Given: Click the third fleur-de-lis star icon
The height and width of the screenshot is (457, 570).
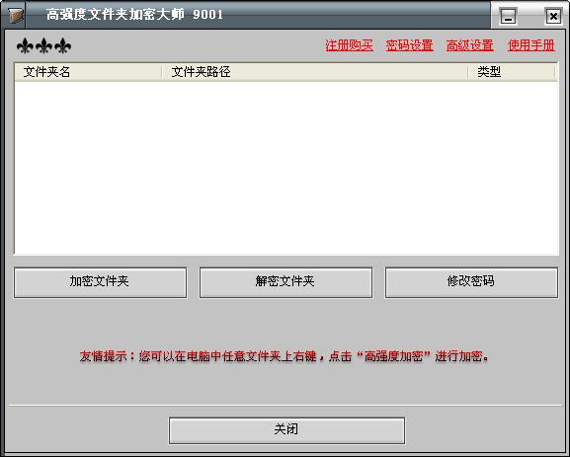Looking at the screenshot, I should (63, 46).
